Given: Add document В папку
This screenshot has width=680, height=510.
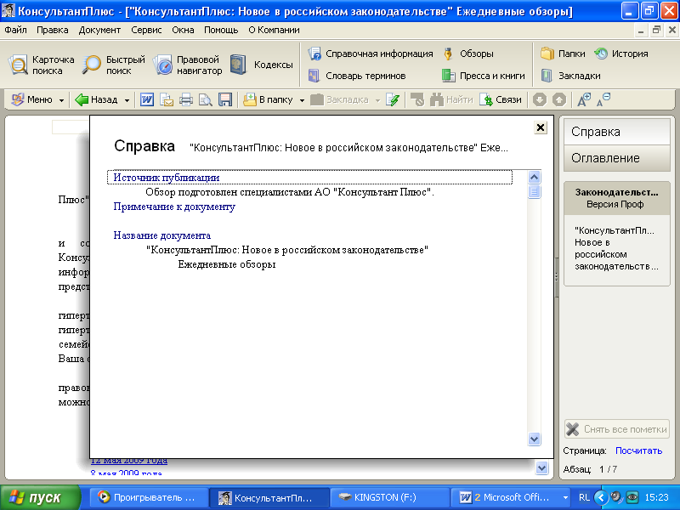Looking at the screenshot, I should click(x=268, y=99).
